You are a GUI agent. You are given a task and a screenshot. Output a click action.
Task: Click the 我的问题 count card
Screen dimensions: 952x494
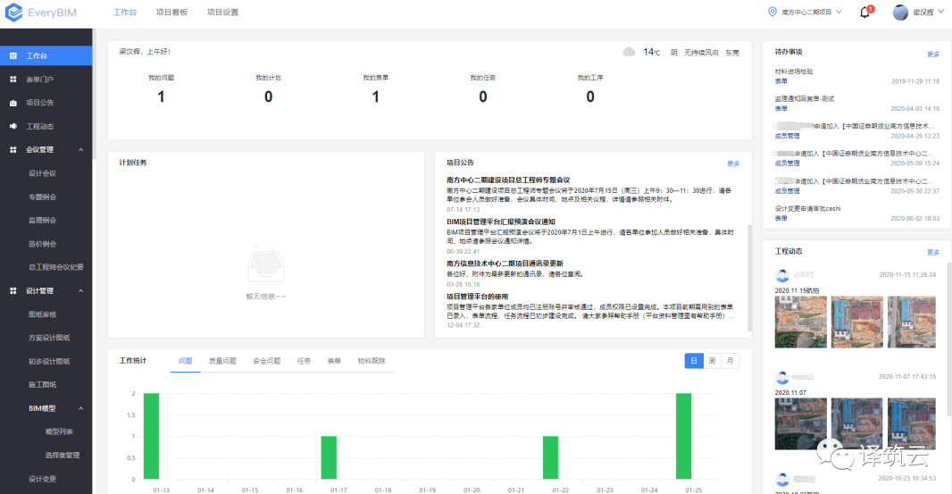[161, 89]
